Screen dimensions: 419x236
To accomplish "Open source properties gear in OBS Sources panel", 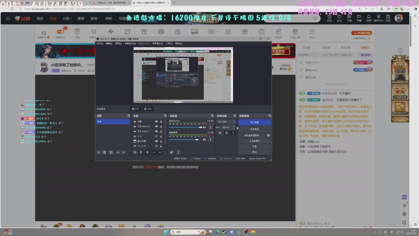I will (x=147, y=152).
